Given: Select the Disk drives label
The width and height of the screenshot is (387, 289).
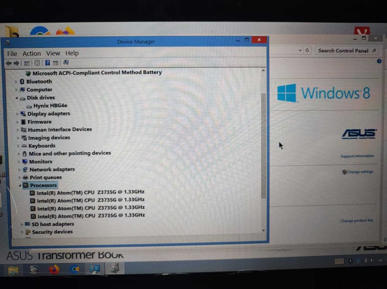Looking at the screenshot, I should click(41, 98).
